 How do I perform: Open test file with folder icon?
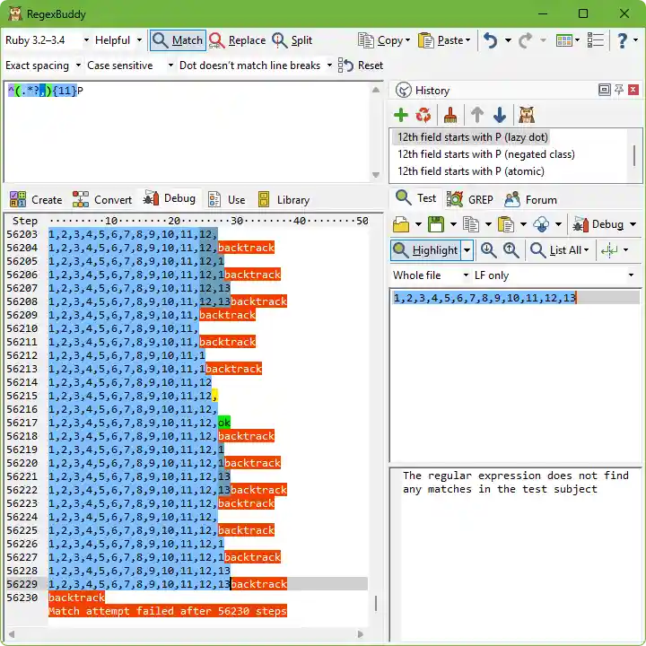[x=401, y=225]
